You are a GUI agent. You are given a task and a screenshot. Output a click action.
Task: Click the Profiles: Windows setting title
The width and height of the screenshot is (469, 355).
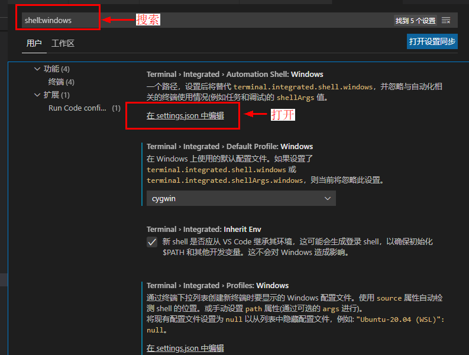tap(218, 286)
